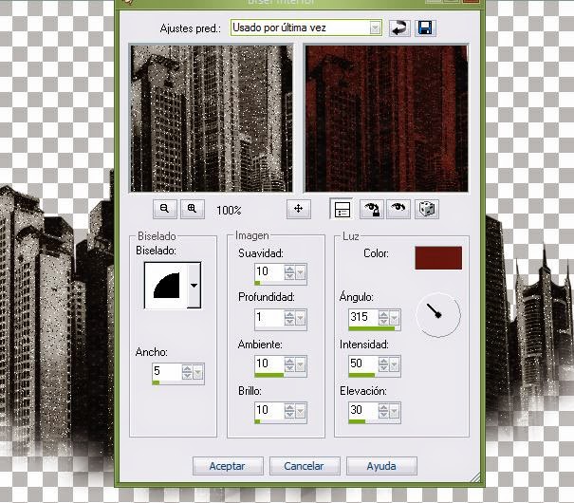Click the Brillo spinner arrows

tap(289, 412)
